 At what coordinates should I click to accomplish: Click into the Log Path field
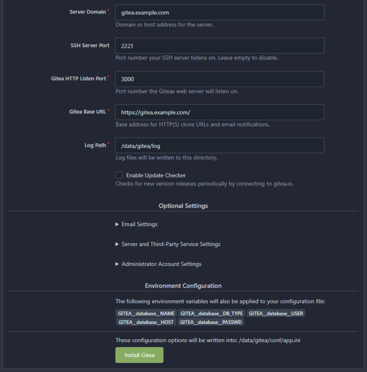(x=219, y=145)
